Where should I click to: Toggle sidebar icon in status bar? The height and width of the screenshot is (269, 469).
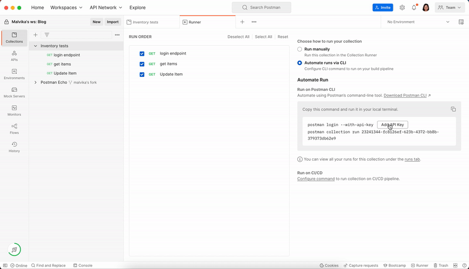point(5,265)
